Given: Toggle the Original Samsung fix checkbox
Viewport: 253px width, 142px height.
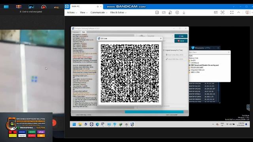Looking at the screenshot, I should (164, 50).
